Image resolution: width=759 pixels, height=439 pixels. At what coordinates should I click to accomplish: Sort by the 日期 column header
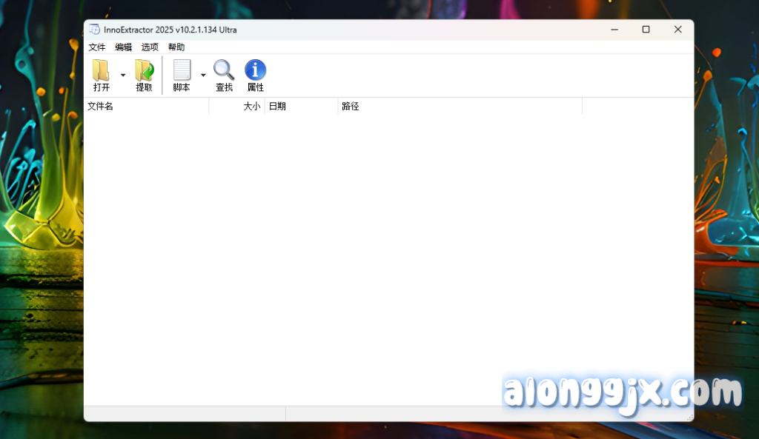(301, 107)
